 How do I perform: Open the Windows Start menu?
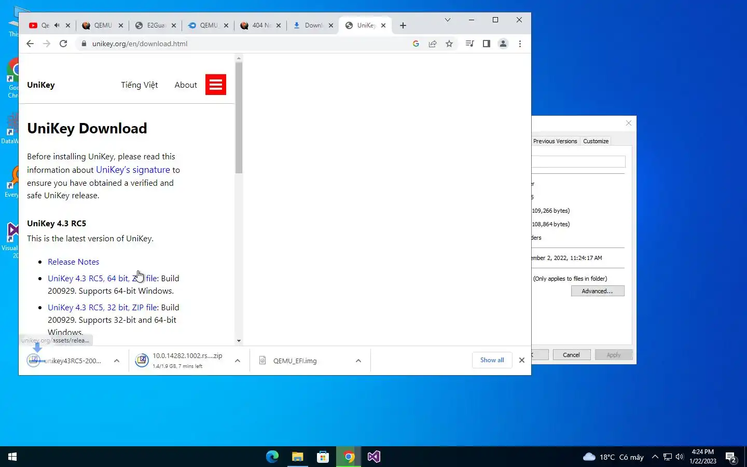coord(12,457)
